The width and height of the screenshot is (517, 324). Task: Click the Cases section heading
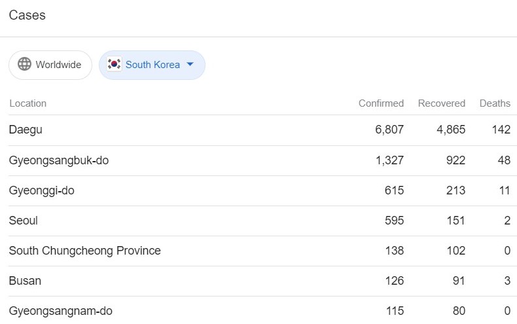coord(27,15)
